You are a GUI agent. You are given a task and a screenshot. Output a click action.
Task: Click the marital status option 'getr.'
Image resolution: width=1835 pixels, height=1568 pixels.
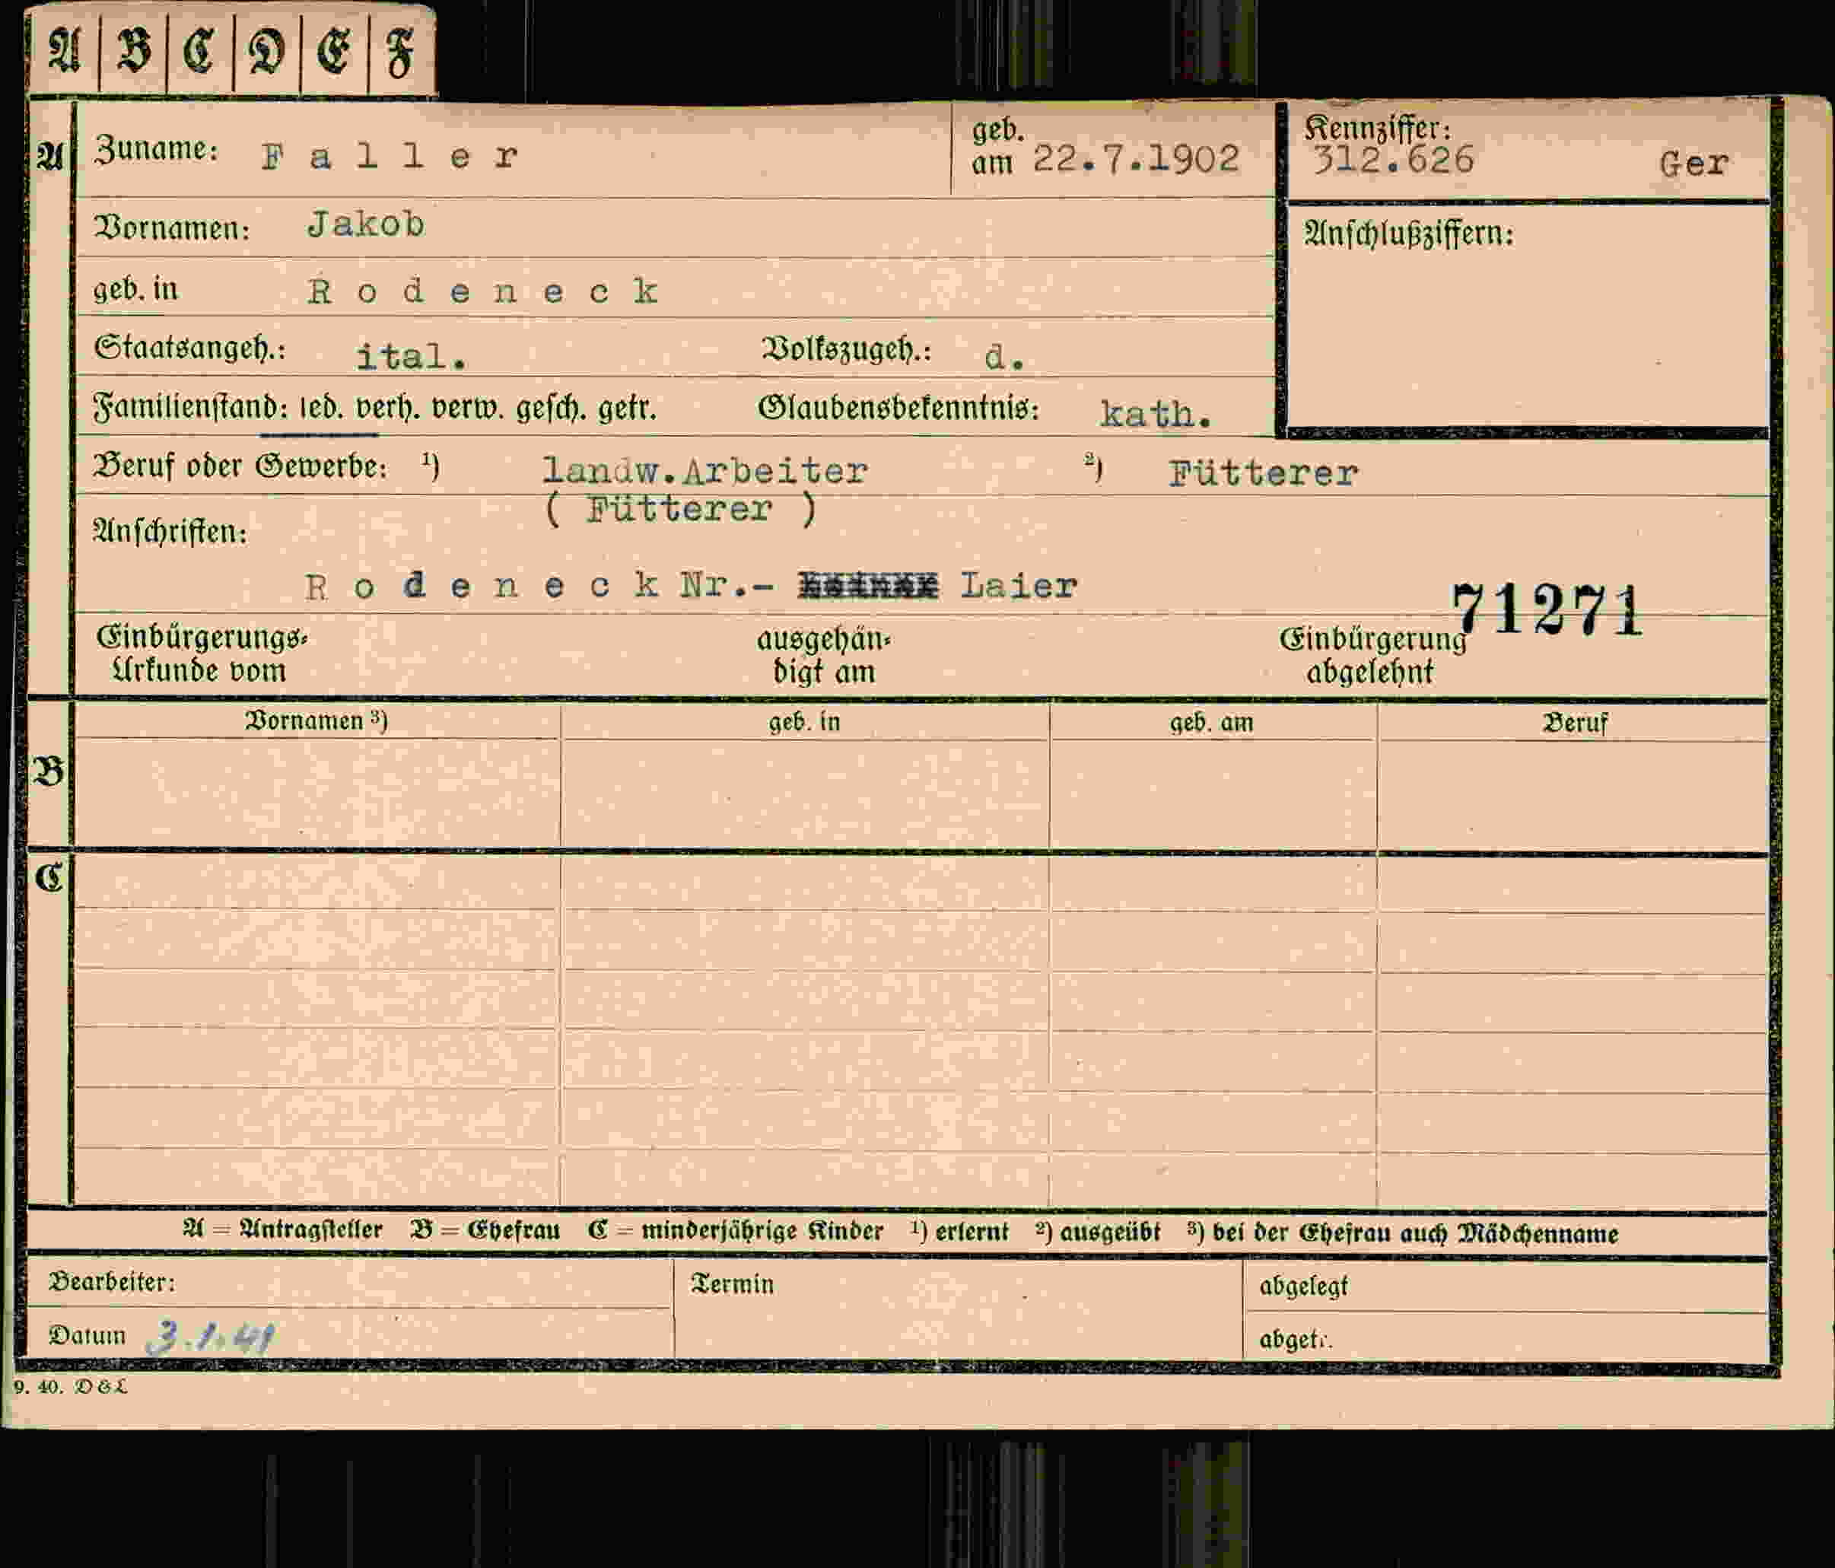[628, 409]
